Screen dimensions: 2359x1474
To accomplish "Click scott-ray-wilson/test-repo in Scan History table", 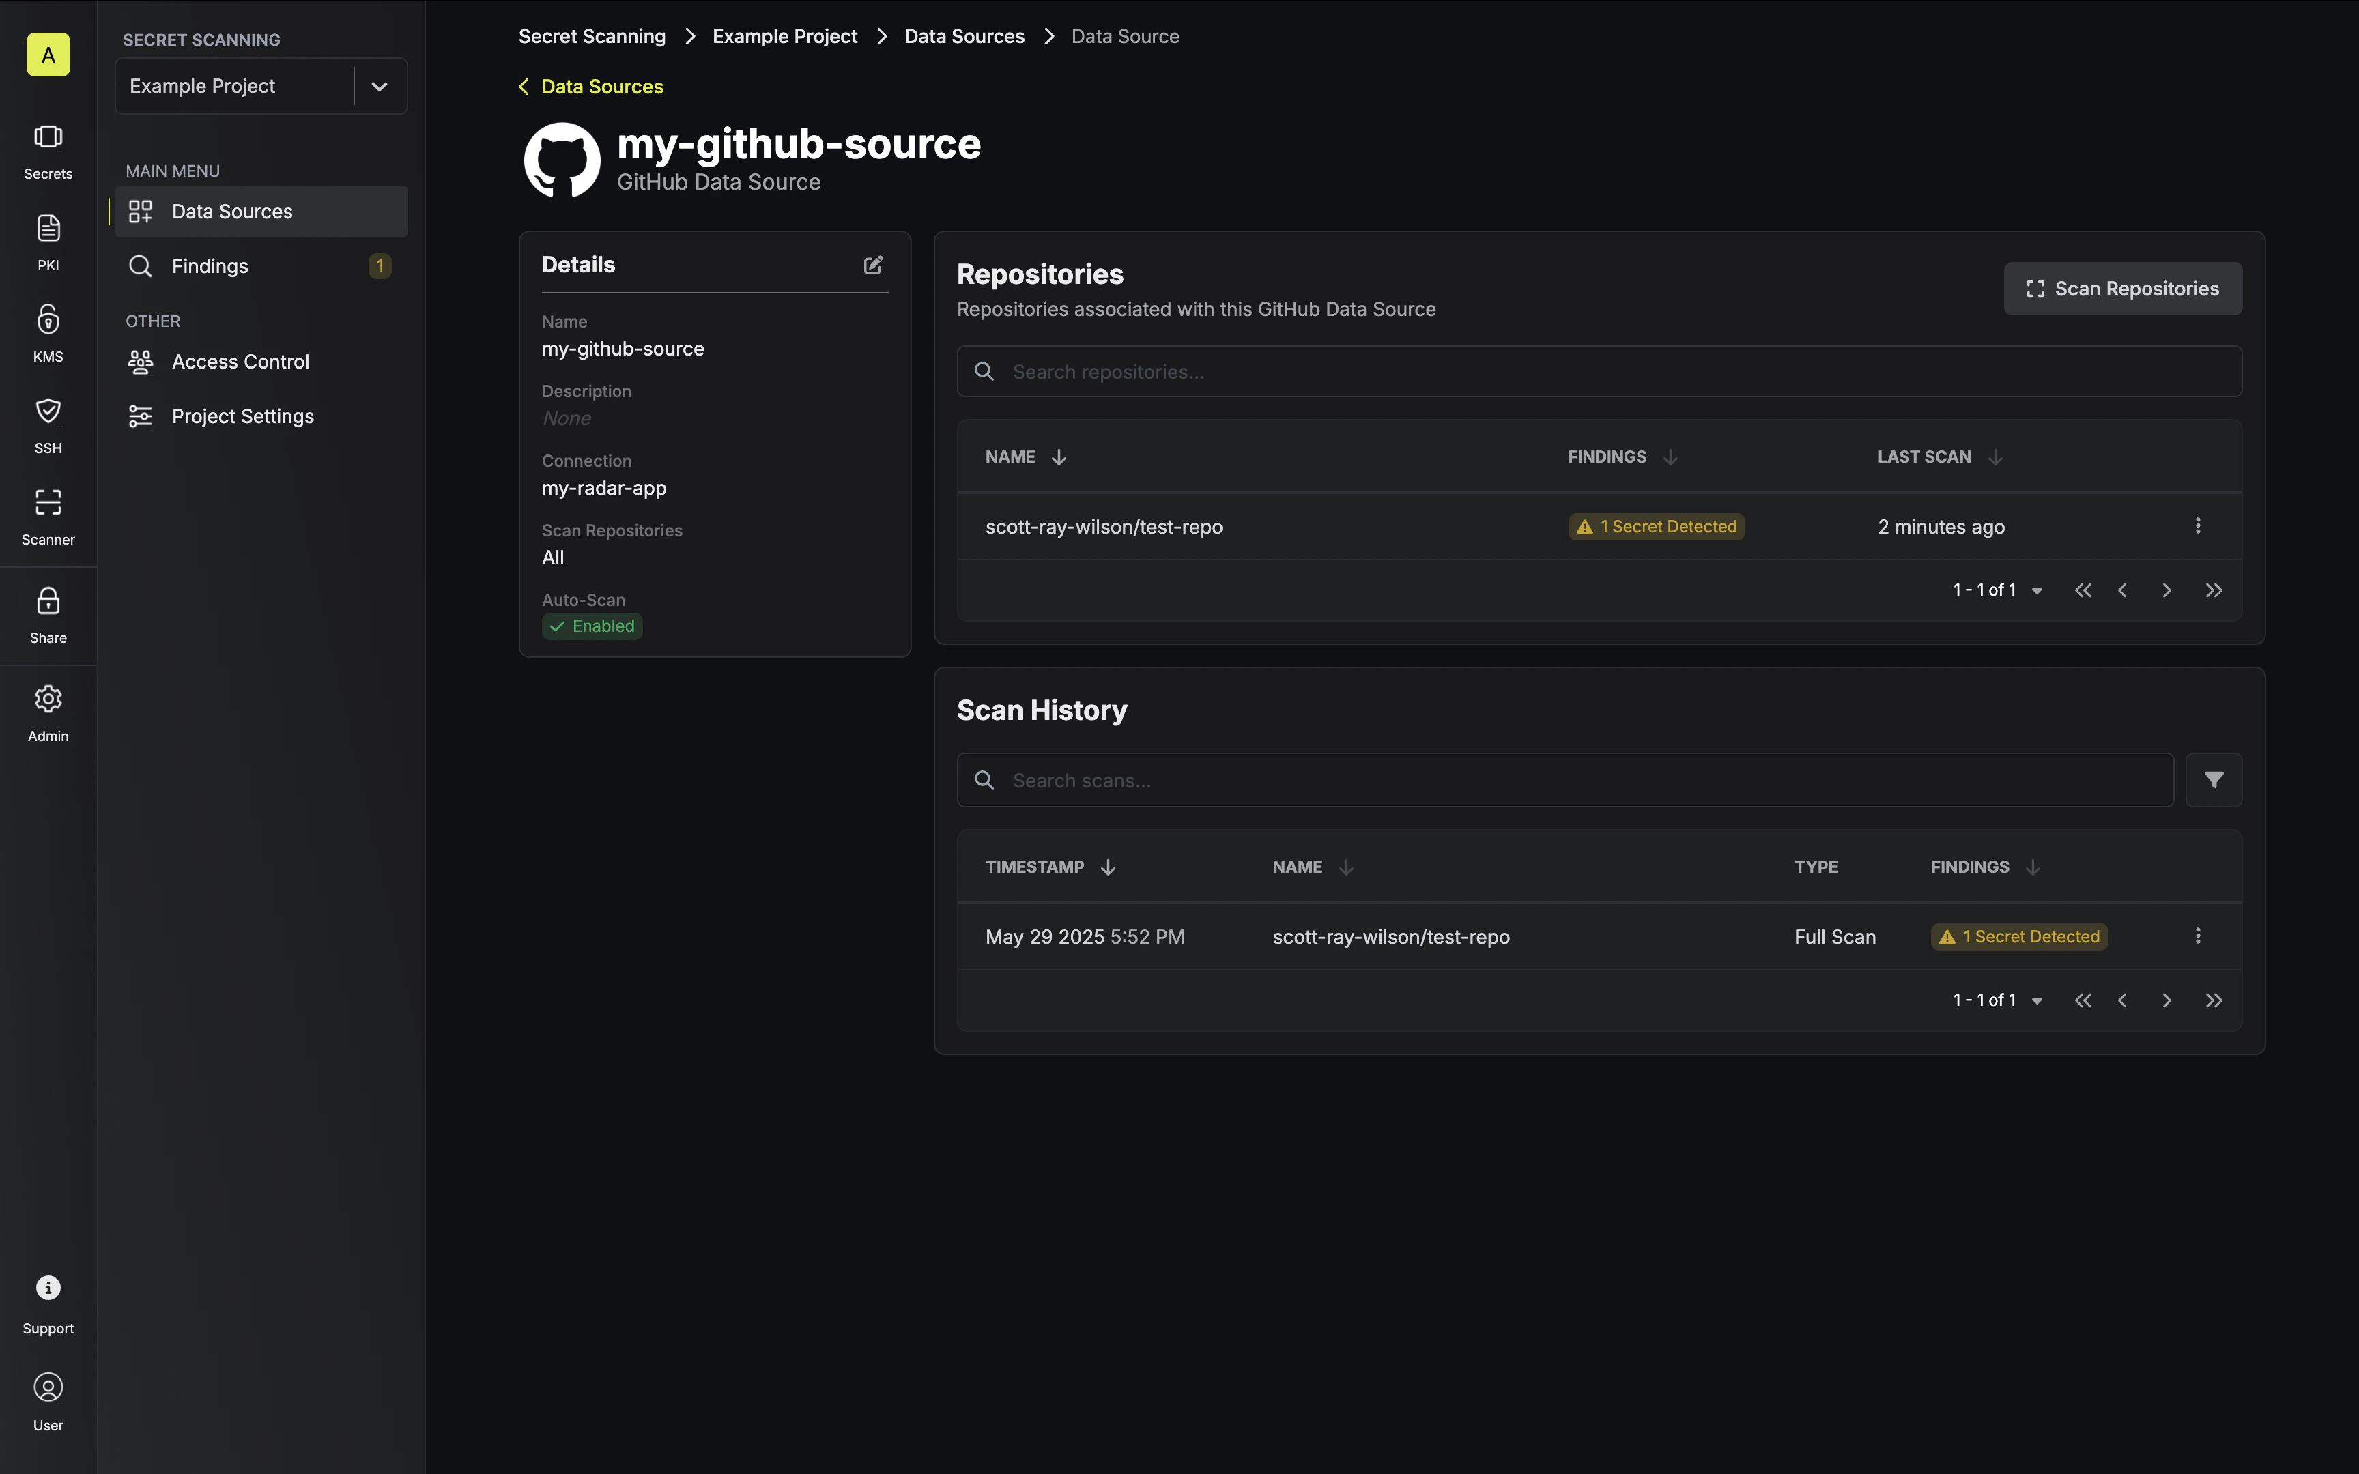I will pos(1391,937).
